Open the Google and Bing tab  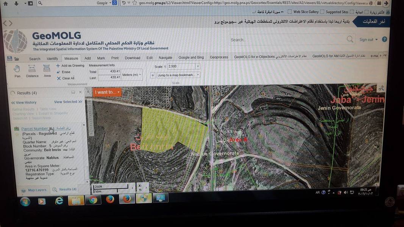pyautogui.click(x=191, y=58)
